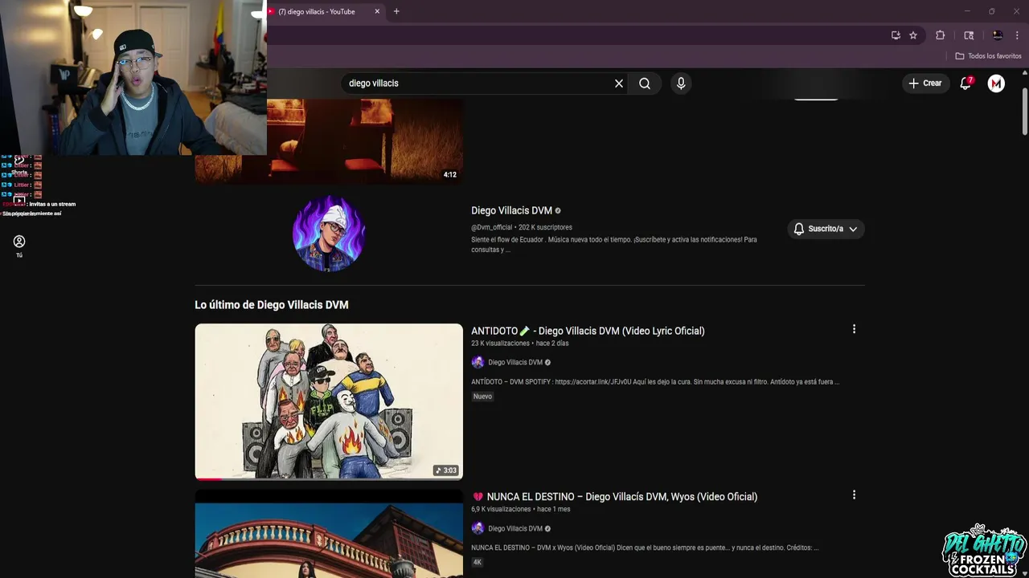Click the install app icon in address bar

896,35
